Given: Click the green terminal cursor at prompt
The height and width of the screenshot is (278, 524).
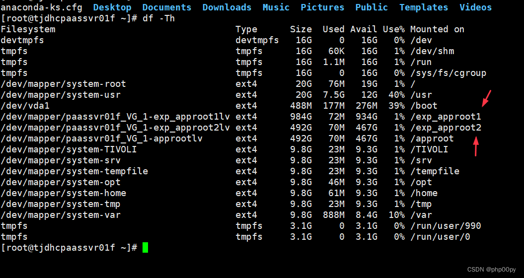Looking at the screenshot, I should click(145, 248).
